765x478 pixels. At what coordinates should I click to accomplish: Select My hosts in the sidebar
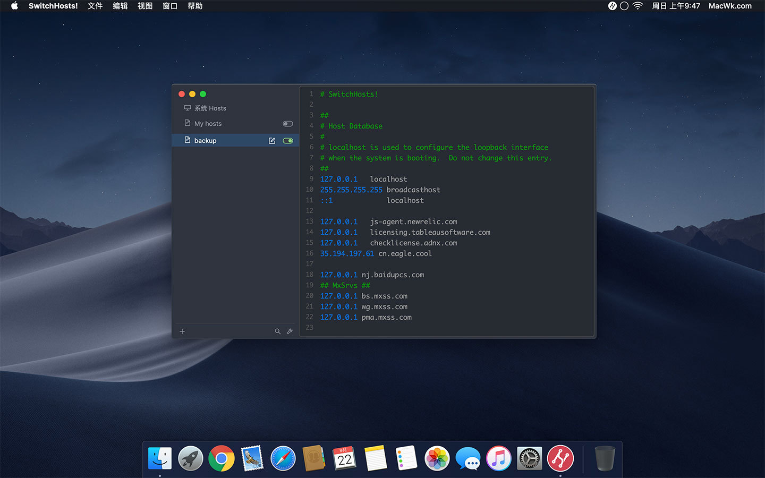(208, 124)
